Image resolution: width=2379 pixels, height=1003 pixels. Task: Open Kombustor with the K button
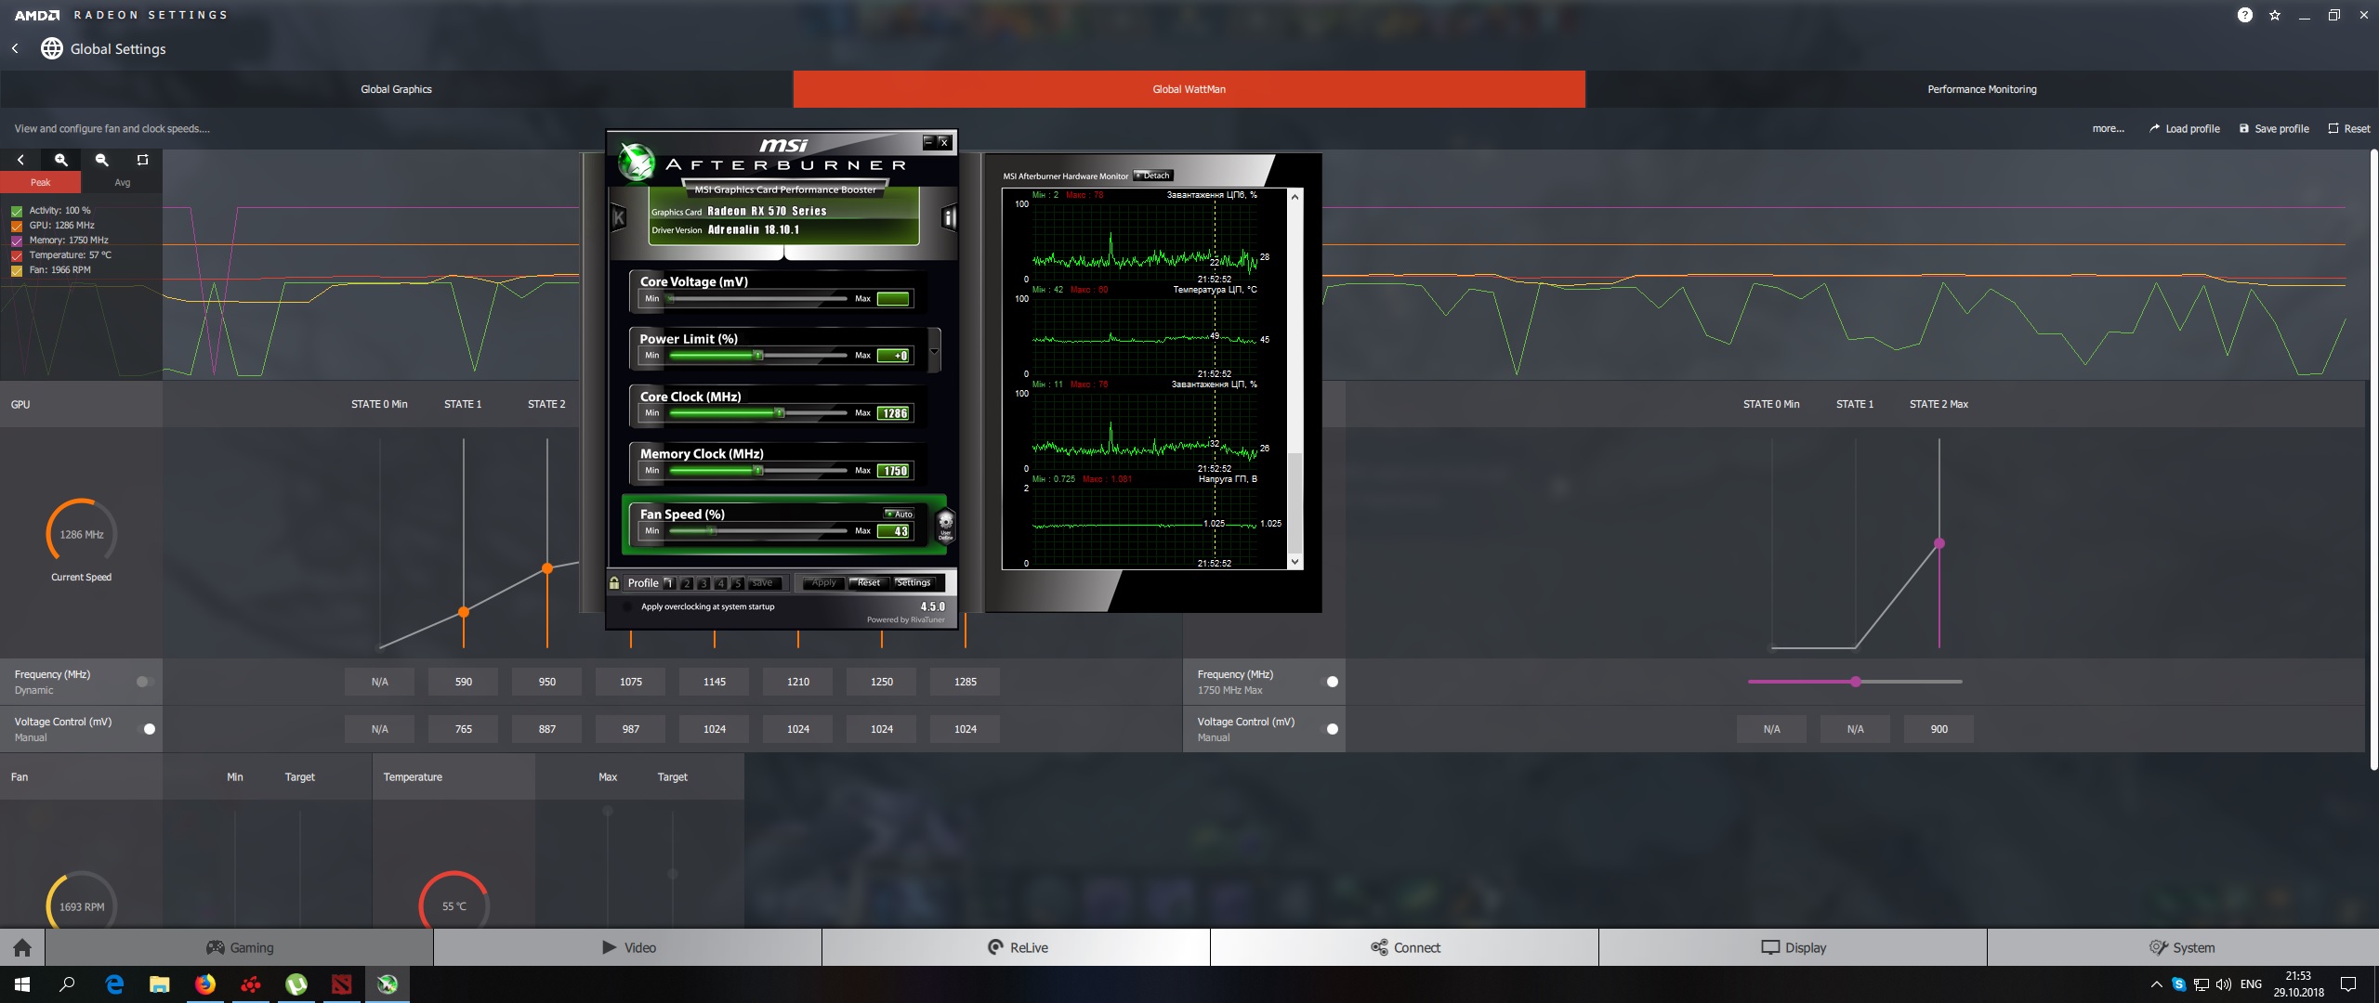[619, 218]
